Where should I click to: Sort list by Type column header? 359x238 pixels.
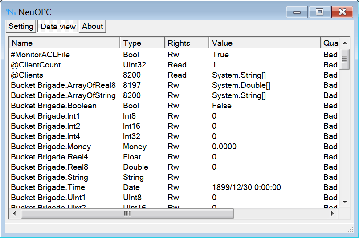pyautogui.click(x=142, y=43)
